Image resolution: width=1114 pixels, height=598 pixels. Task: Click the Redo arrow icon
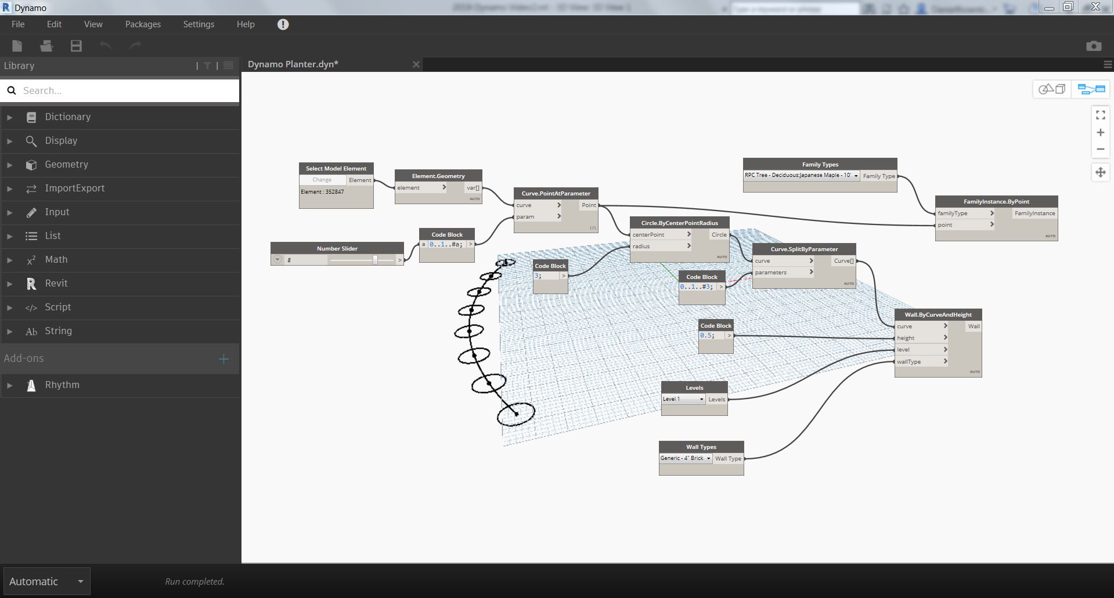(135, 45)
